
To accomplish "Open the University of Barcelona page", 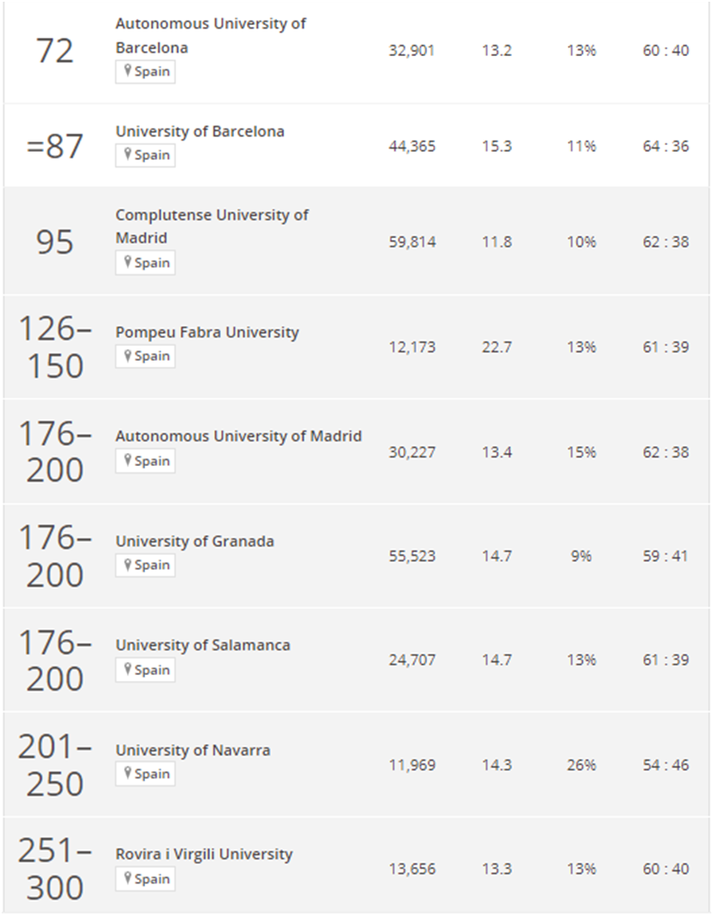I will (200, 131).
